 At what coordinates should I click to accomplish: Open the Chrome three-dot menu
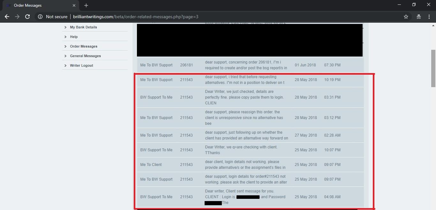429,17
